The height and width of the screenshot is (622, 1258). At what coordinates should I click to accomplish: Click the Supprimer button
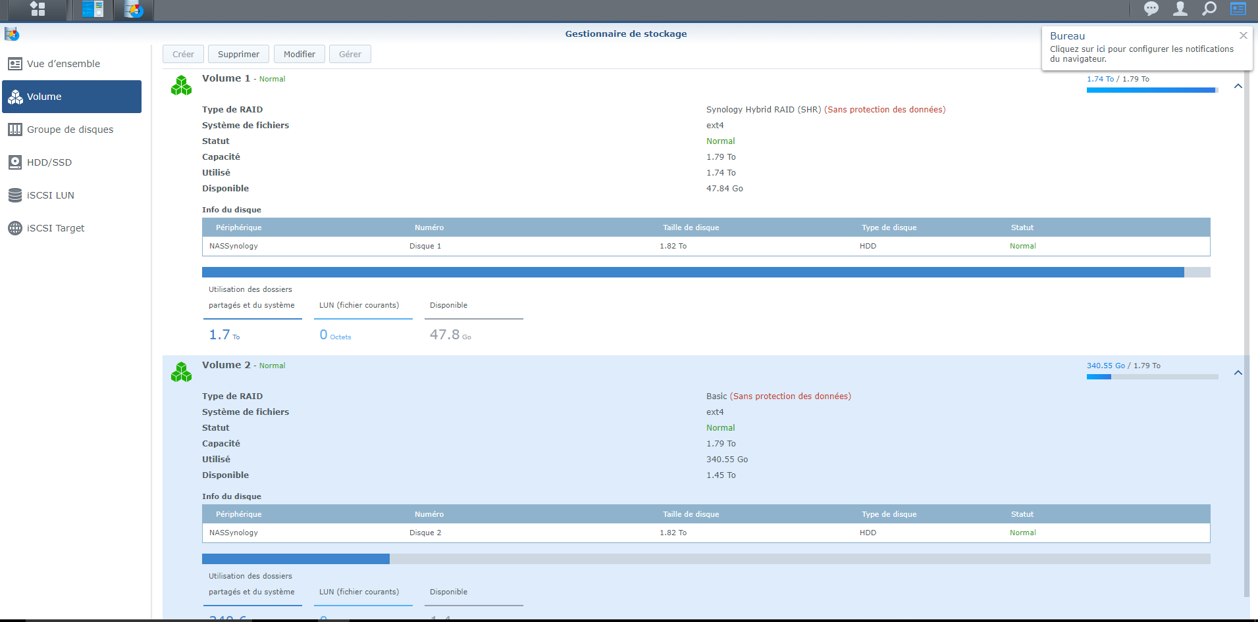tap(238, 54)
